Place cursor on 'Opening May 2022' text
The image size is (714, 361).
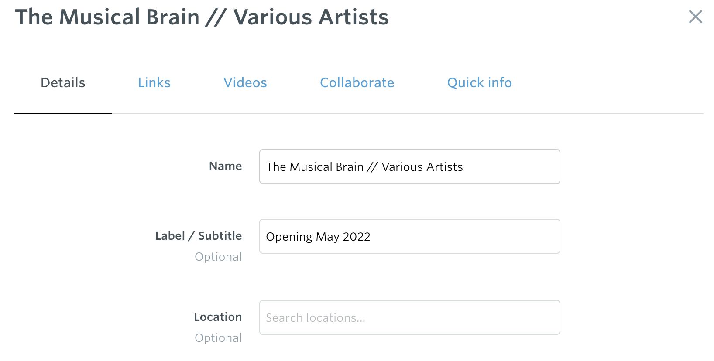pos(318,237)
